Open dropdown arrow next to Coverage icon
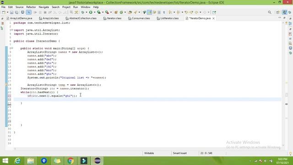The width and height of the screenshot is (293, 165). click(x=103, y=12)
